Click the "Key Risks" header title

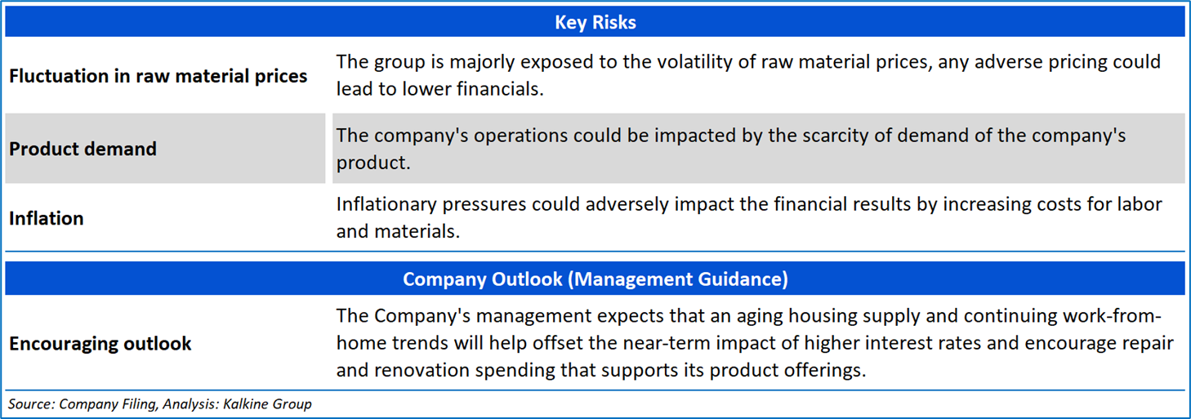pyautogui.click(x=595, y=22)
